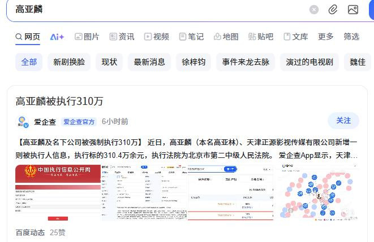Switch to the 文库 tab
The image size is (374, 242).
pyautogui.click(x=296, y=37)
